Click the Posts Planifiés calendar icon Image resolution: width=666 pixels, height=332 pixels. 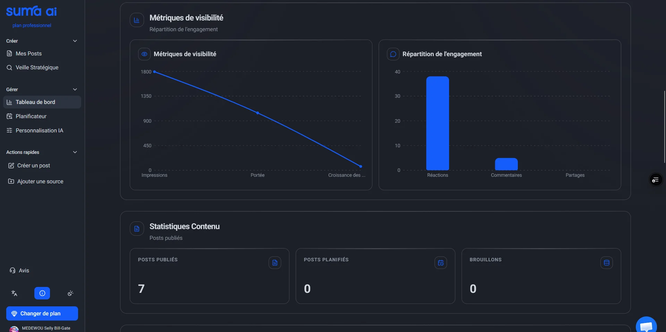(x=440, y=263)
